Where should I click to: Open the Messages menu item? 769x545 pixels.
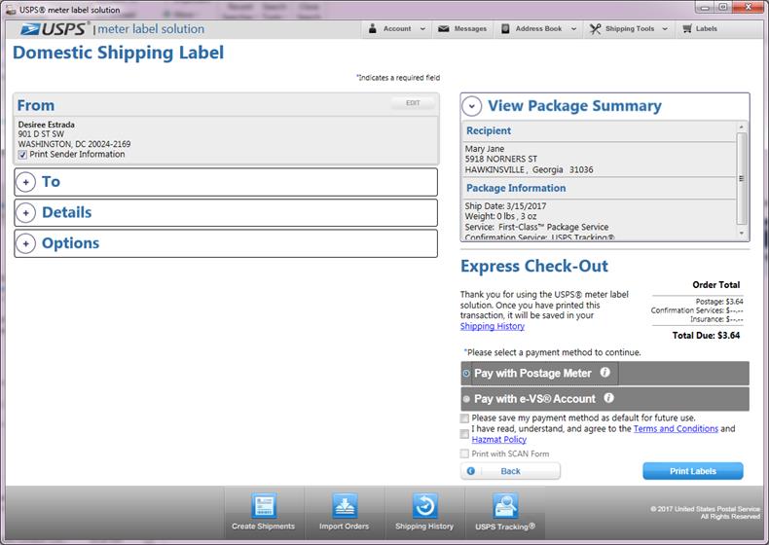[462, 29]
